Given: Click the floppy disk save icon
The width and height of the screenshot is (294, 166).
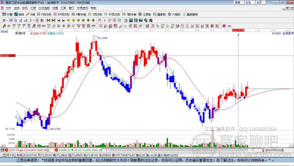Looking at the screenshot, I should pos(141,20).
